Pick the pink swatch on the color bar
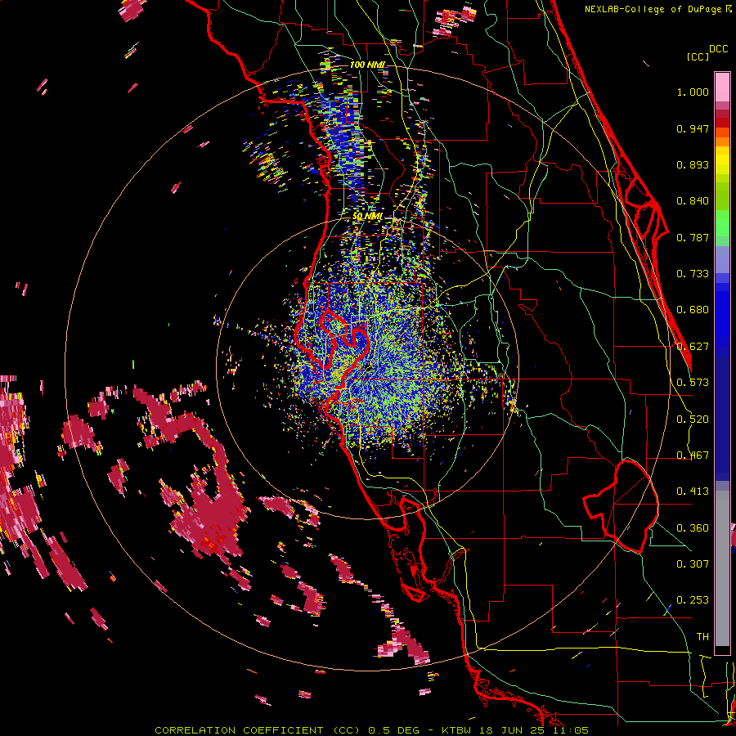 point(722,87)
